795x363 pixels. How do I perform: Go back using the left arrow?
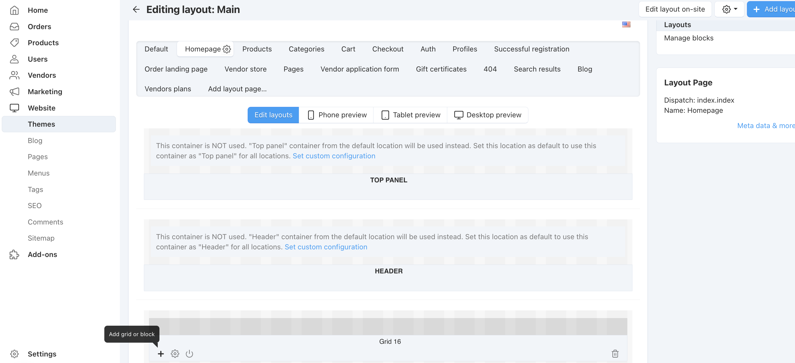point(136,9)
